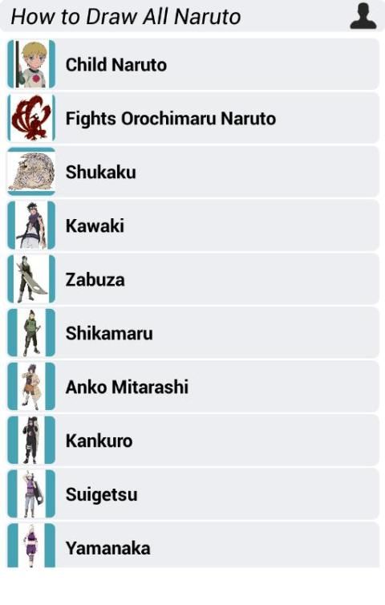385x605 pixels.
Task: Select the Zabuza list entry
Action: (192, 279)
